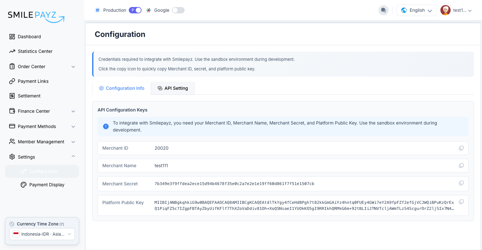Enable the Google toggle switch

point(178,10)
